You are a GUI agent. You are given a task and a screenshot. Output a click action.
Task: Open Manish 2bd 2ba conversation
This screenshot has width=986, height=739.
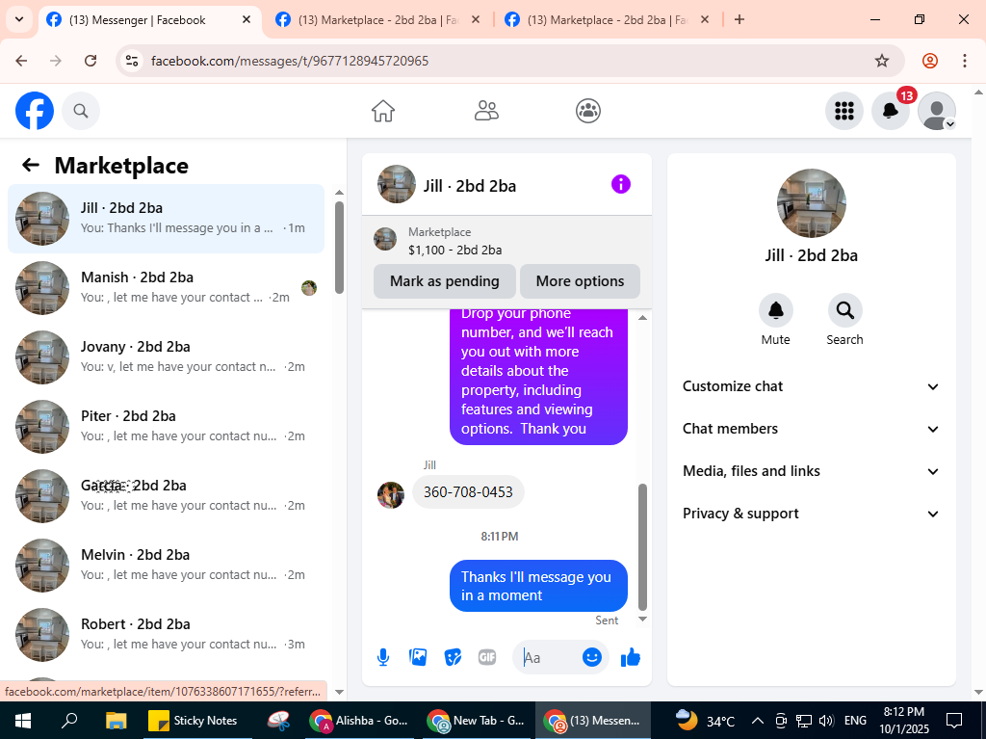[x=166, y=288]
